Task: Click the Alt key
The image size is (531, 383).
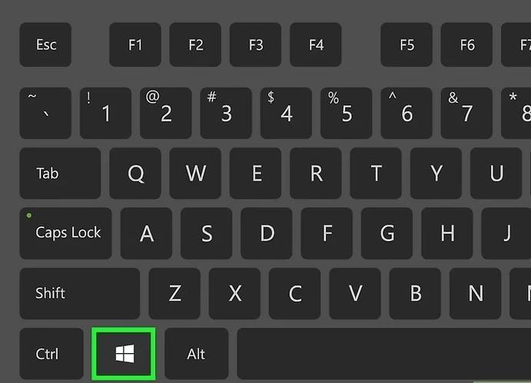Action: [197, 354]
